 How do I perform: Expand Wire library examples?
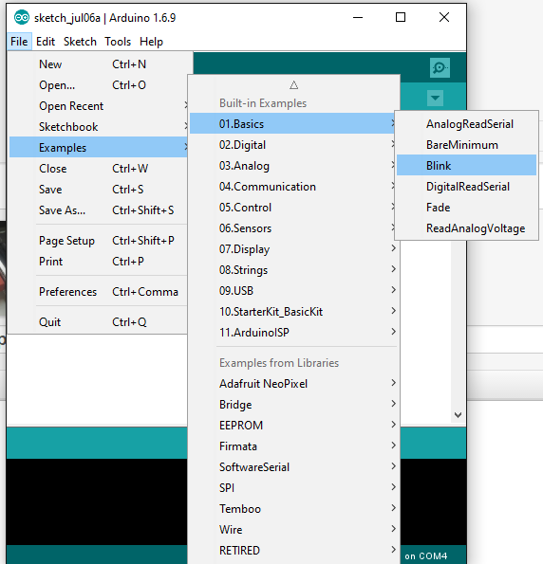293,530
